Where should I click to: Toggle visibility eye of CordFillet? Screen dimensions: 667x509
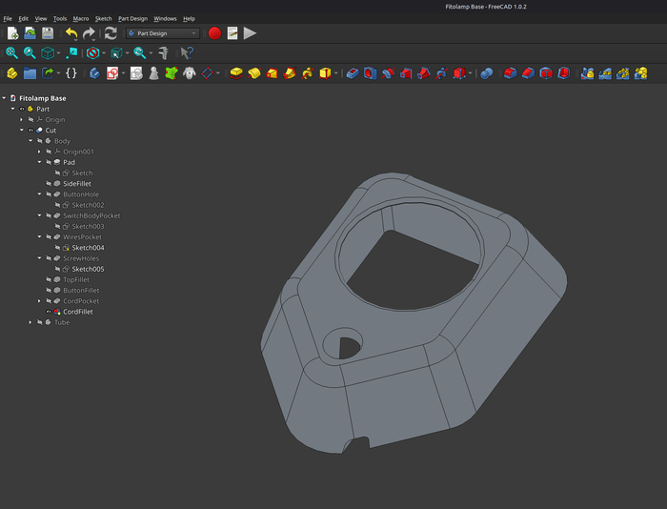pyautogui.click(x=49, y=312)
